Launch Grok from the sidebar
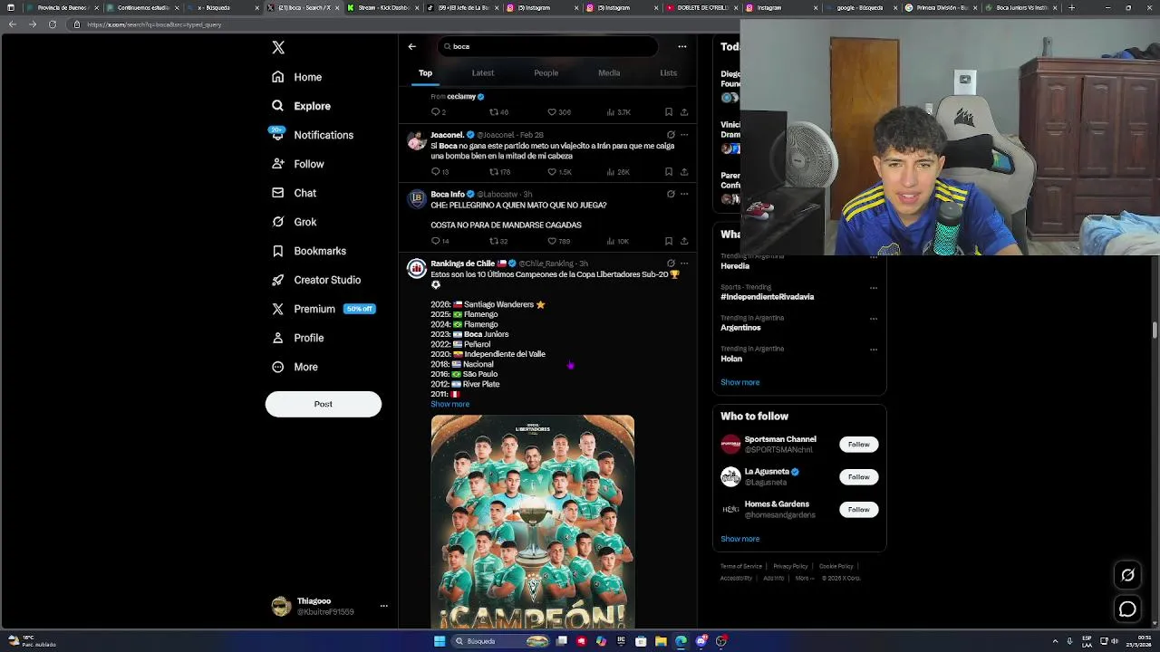The height and width of the screenshot is (652, 1160). 295,222
